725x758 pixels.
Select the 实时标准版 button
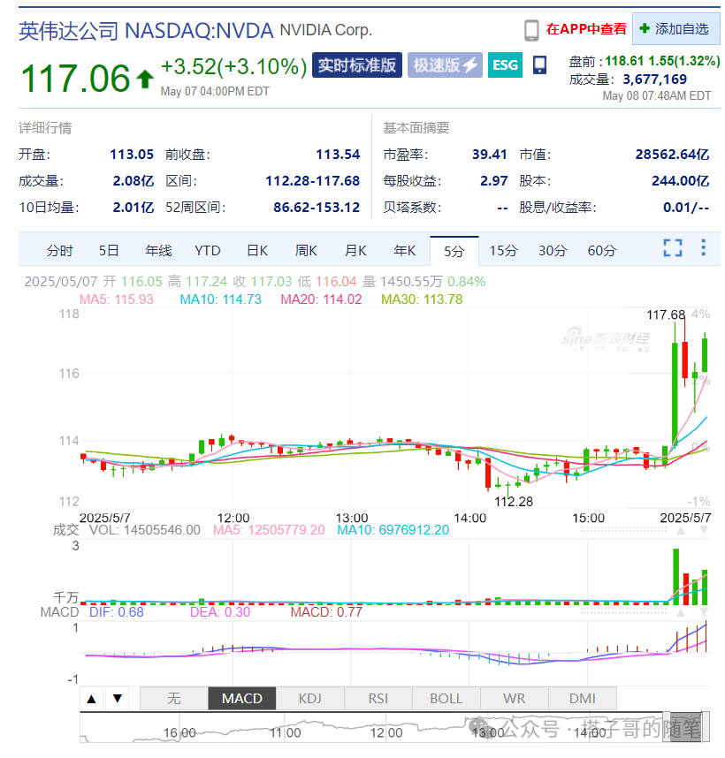click(357, 64)
